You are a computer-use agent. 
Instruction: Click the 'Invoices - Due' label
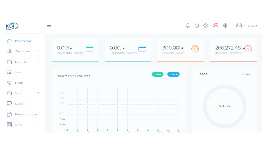tap(173, 53)
